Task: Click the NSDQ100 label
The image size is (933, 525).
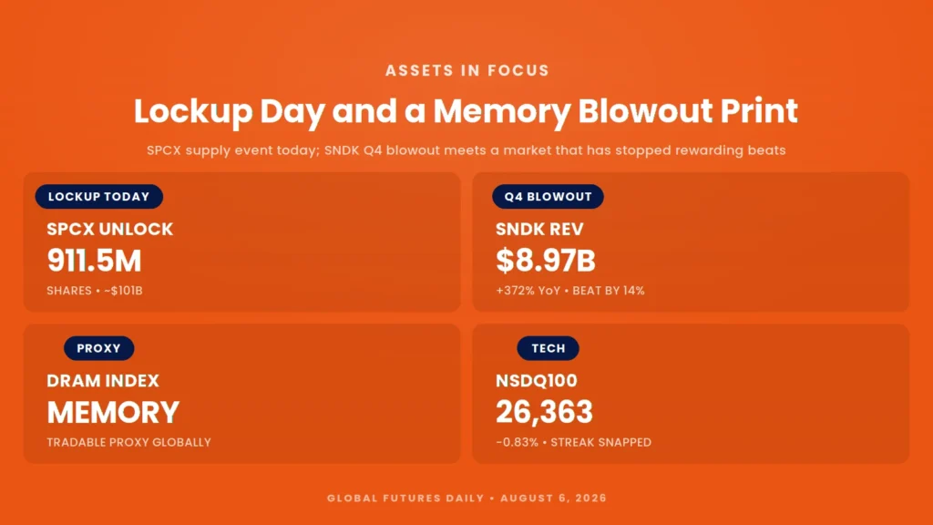Action: click(x=537, y=381)
